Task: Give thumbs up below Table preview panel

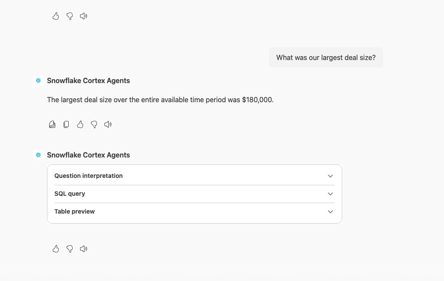Action: coord(56,249)
